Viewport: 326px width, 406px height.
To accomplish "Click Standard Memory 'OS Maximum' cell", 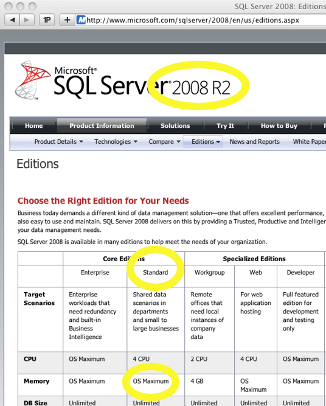I will click(x=156, y=385).
